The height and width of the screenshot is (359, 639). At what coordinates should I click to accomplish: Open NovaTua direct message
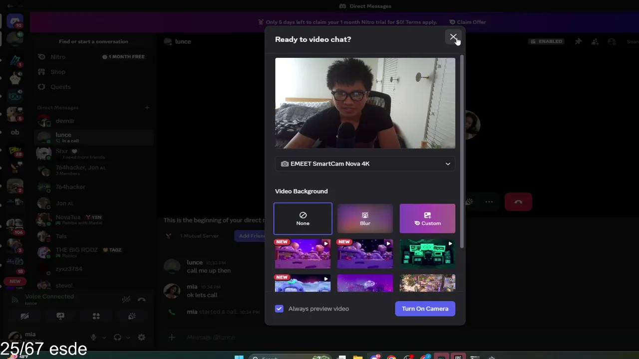[x=93, y=219]
